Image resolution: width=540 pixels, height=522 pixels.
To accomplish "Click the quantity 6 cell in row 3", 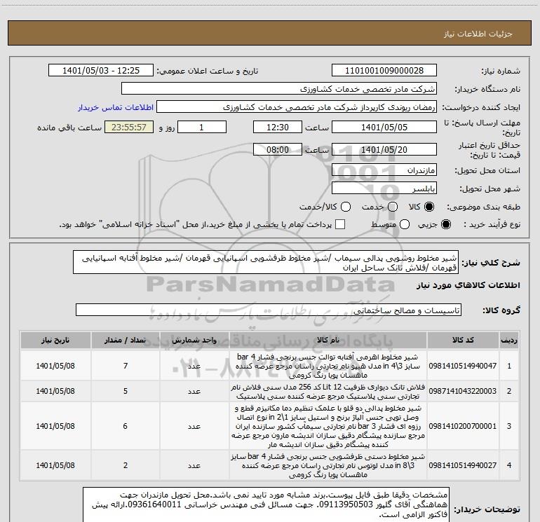I will pyautogui.click(x=126, y=426).
